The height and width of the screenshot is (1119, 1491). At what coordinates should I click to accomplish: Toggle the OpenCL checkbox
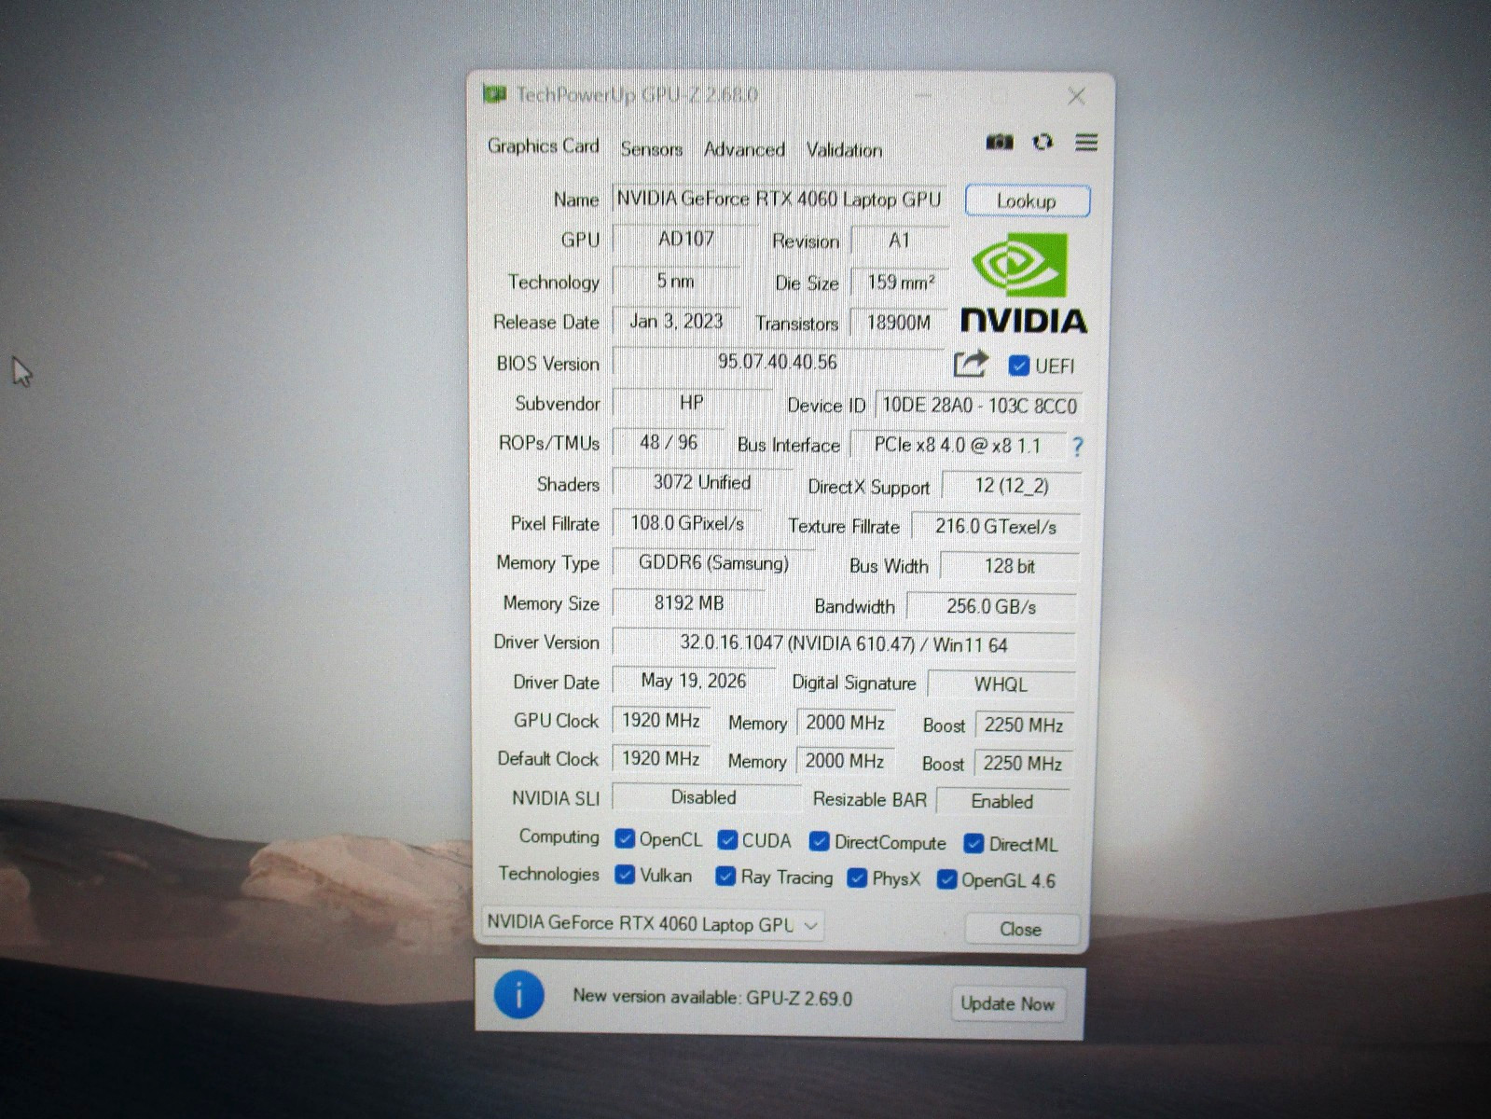625,839
